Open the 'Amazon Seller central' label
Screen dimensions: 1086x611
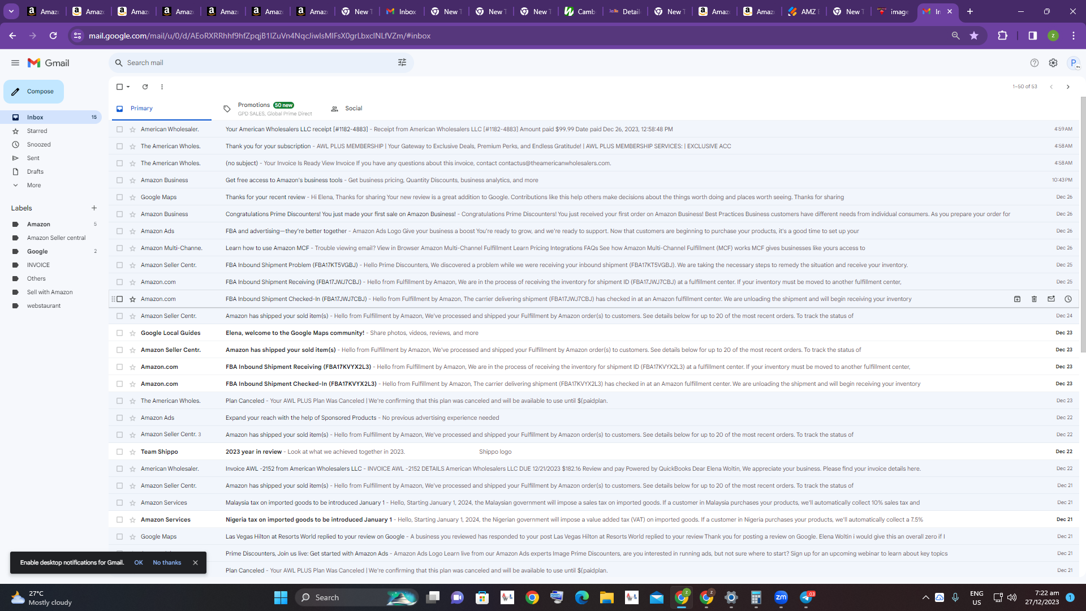click(x=57, y=238)
